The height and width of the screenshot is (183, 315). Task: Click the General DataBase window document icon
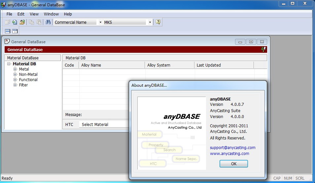point(7,41)
